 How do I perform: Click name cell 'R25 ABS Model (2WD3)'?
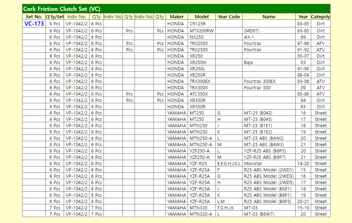pos(269,176)
